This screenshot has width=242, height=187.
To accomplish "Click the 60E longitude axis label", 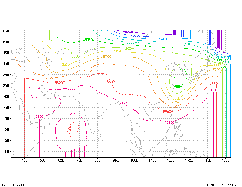I will [x=61, y=160].
